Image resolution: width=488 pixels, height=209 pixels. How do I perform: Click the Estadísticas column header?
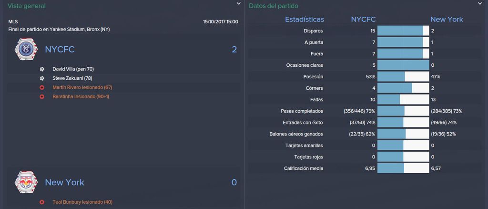(x=305, y=19)
